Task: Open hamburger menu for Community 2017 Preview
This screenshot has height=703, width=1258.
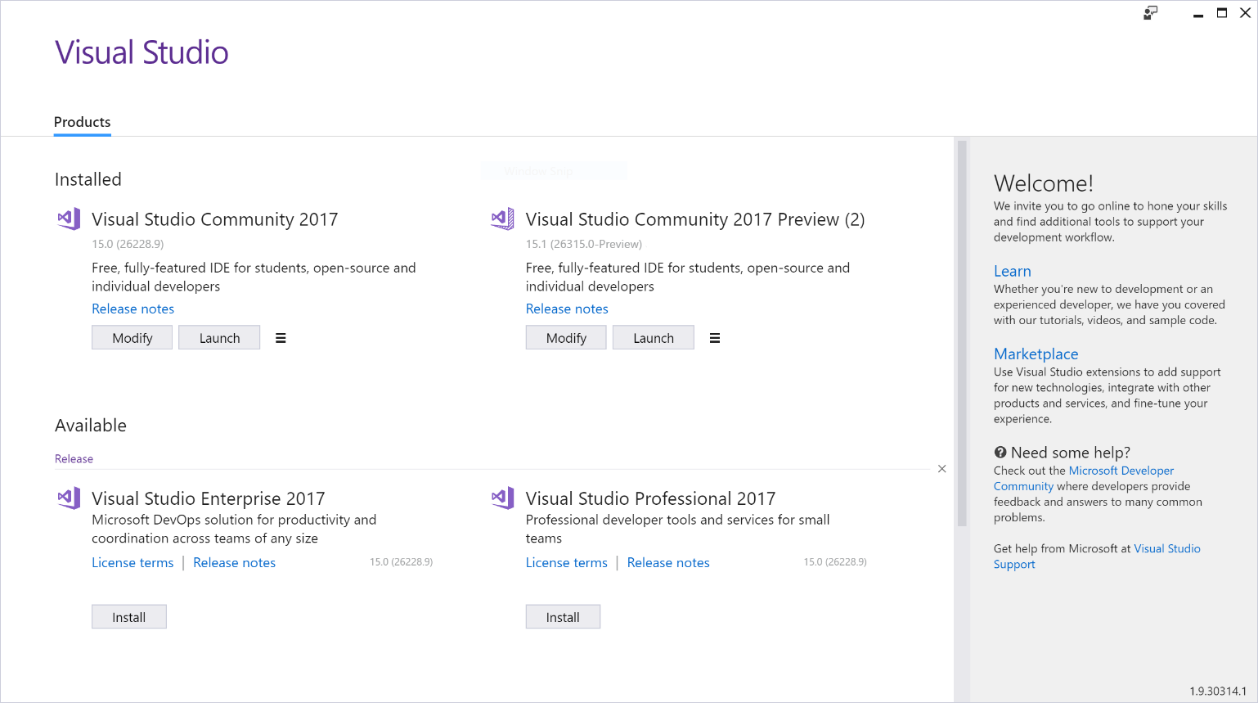Action: pos(715,338)
